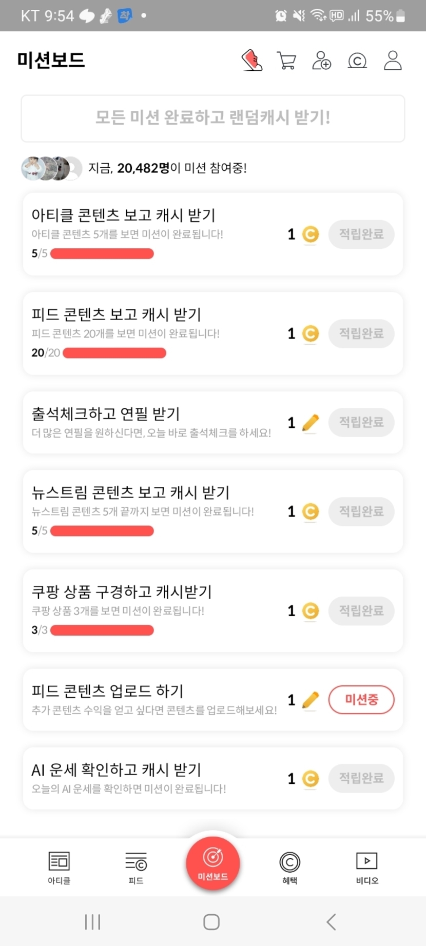This screenshot has height=946, width=426.
Task: Tap the participant avatars thumbnail
Action: pyautogui.click(x=51, y=168)
